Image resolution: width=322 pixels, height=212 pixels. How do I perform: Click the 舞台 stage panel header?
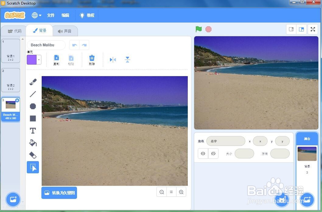pyautogui.click(x=307, y=139)
